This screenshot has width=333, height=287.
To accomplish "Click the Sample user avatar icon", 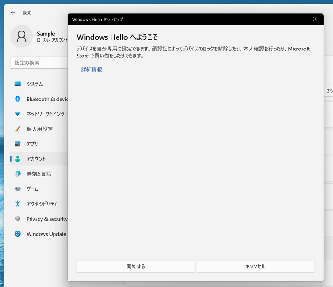I will (21, 37).
